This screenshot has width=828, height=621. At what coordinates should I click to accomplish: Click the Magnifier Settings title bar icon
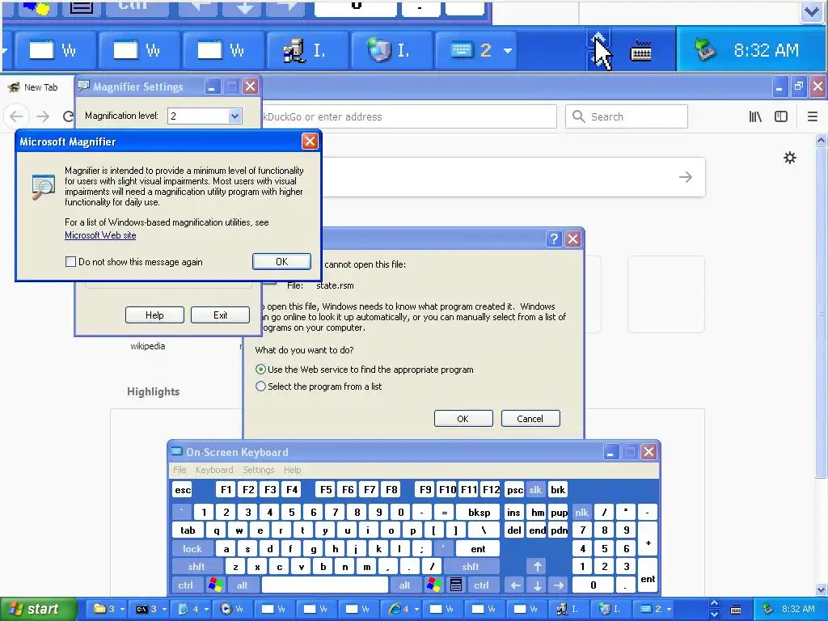[83, 86]
